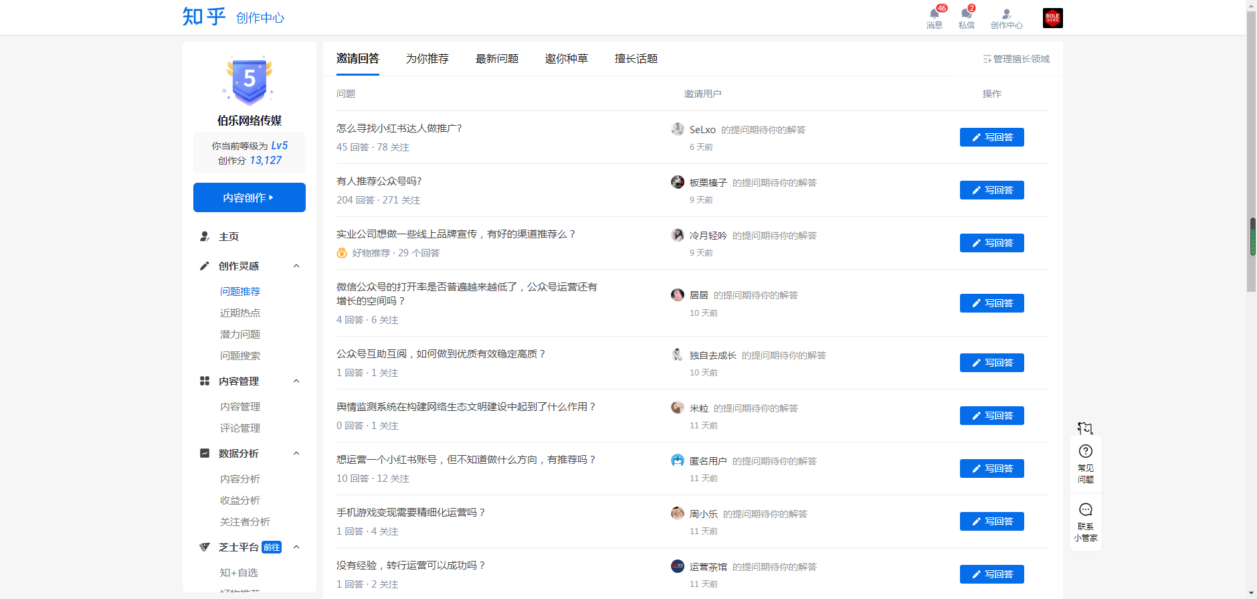Viewport: 1257px width, 599px height.
Task: Click 写回答 for the 实业公司 question
Action: (992, 243)
